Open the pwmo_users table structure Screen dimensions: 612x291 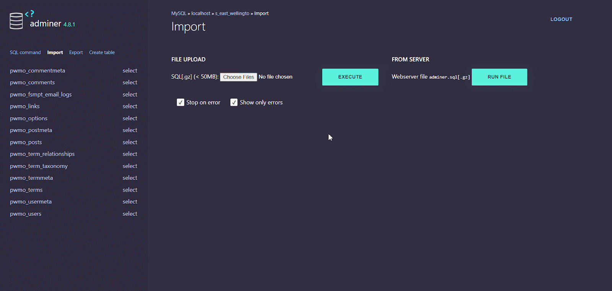coord(26,214)
